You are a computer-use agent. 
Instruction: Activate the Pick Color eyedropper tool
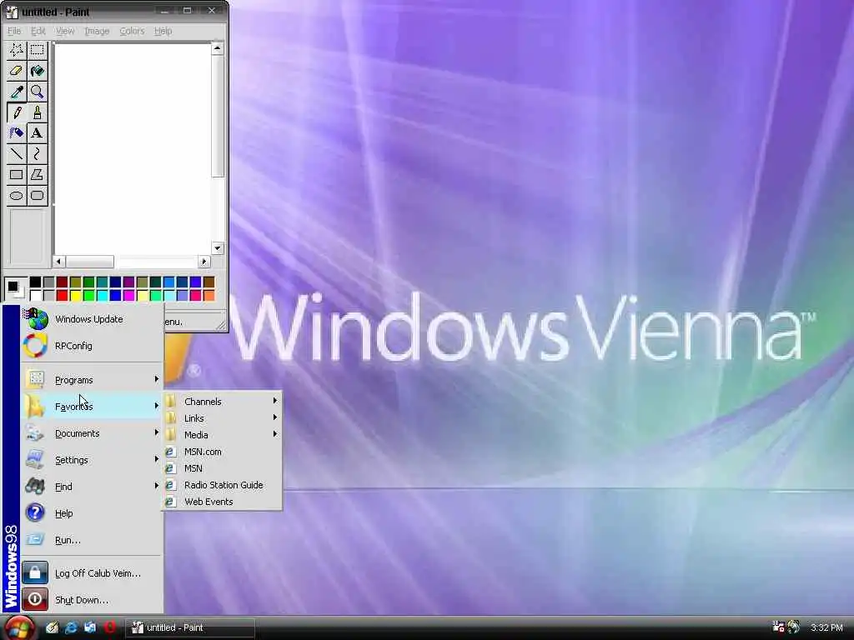[x=17, y=92]
